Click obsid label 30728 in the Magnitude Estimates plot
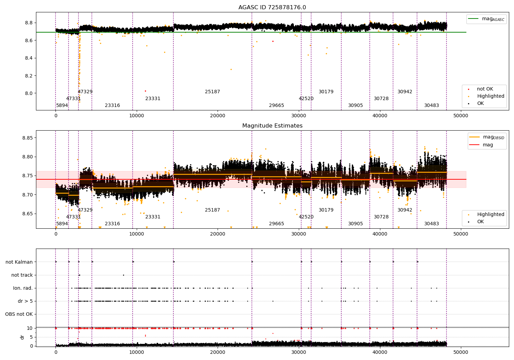This screenshot has width=514, height=360. point(381,217)
